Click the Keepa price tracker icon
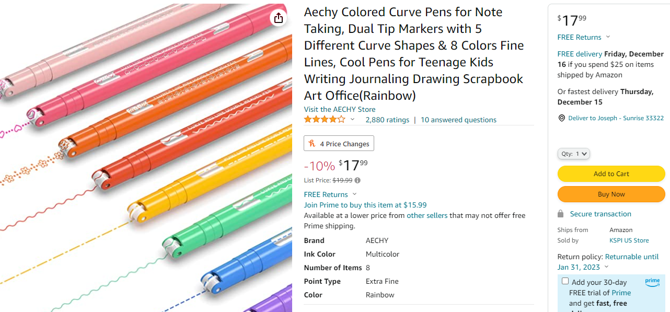This screenshot has height=312, width=670. coord(313,144)
